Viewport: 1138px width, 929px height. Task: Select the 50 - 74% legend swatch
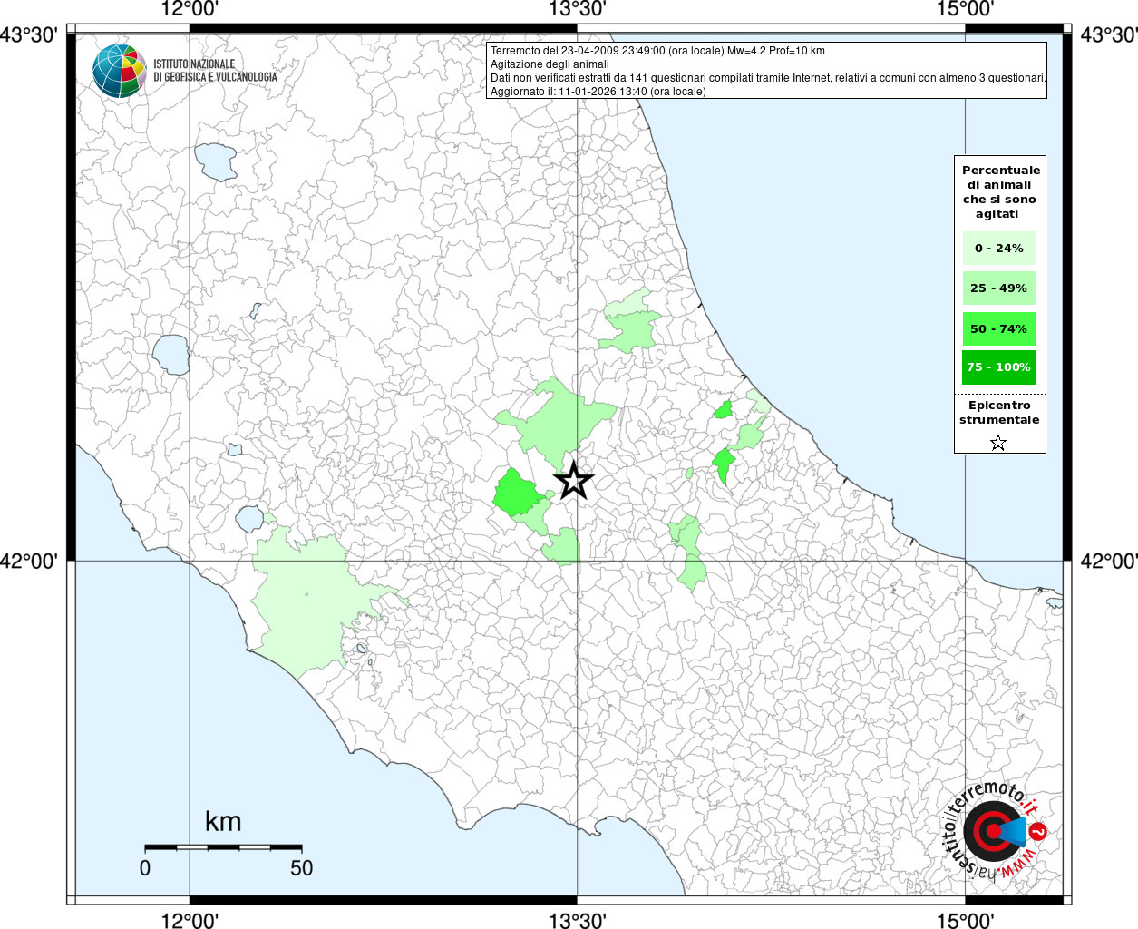tap(998, 328)
